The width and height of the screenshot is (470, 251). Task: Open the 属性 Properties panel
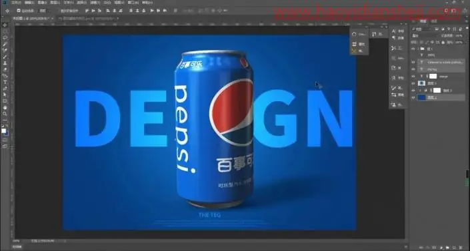359,44
